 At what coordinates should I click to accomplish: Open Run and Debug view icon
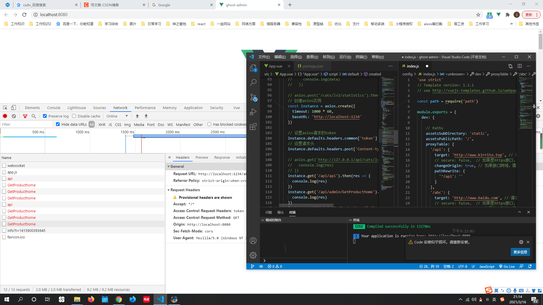pos(253,112)
